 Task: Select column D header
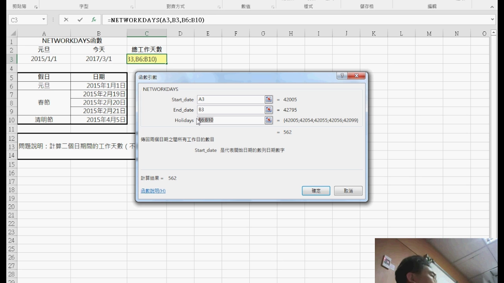point(180,34)
